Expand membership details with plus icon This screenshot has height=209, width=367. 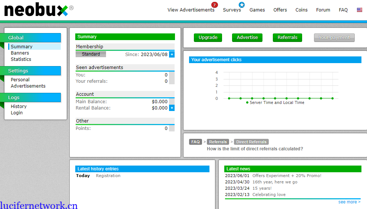pos(172,55)
